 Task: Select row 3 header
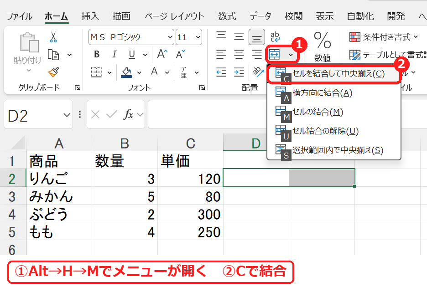[12, 196]
